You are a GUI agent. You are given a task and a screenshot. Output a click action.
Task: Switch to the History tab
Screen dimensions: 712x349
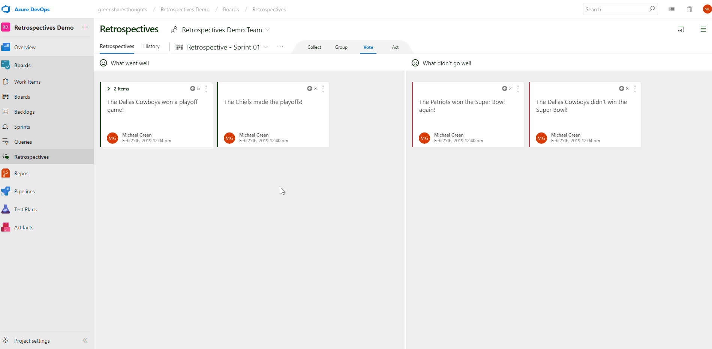(x=151, y=46)
